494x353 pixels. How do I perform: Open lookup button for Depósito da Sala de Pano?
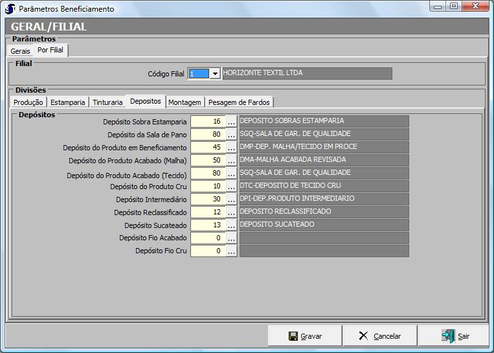pos(231,135)
